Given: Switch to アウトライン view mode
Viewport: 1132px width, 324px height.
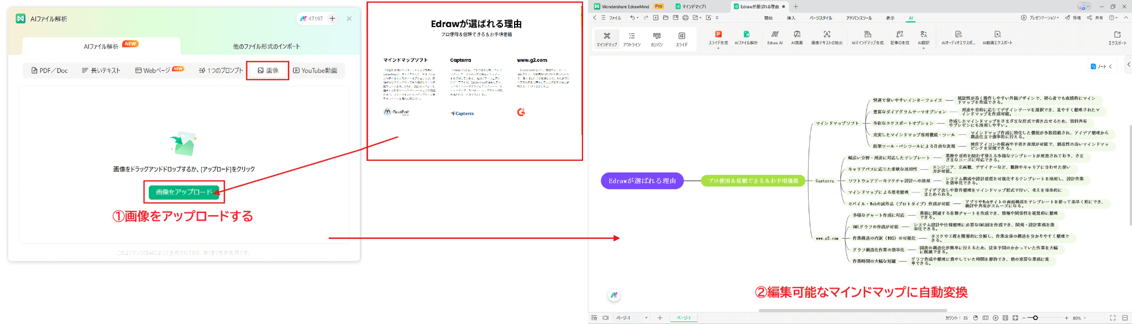Looking at the screenshot, I should [x=632, y=38].
